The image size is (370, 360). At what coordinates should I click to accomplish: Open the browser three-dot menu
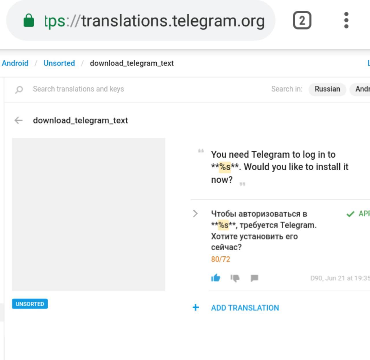pyautogui.click(x=346, y=20)
